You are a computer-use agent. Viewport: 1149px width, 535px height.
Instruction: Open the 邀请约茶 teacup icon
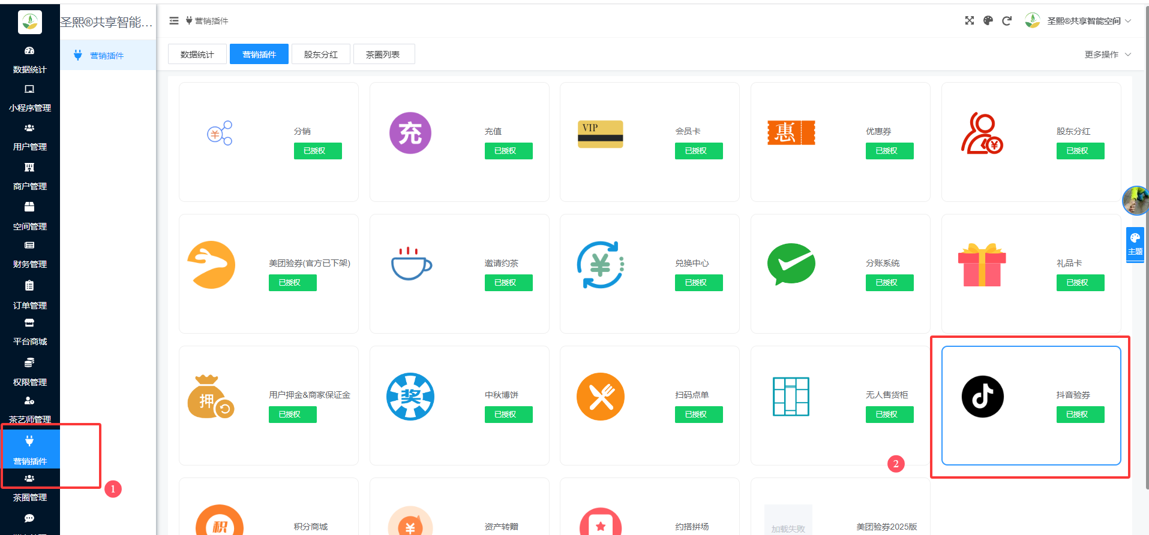pos(412,264)
